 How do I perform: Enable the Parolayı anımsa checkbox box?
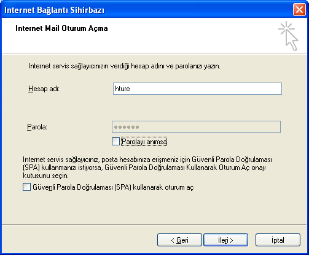click(115, 142)
